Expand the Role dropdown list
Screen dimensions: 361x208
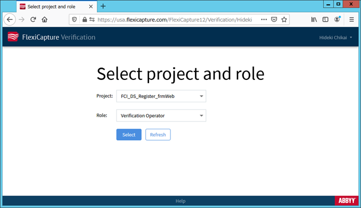point(161,116)
